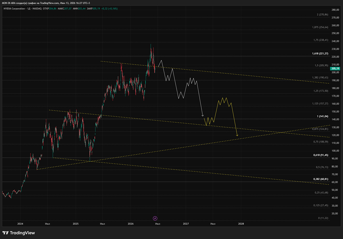Select the NVIDIA Corporation symbol title
The image size is (343, 239).
click(x=14, y=9)
